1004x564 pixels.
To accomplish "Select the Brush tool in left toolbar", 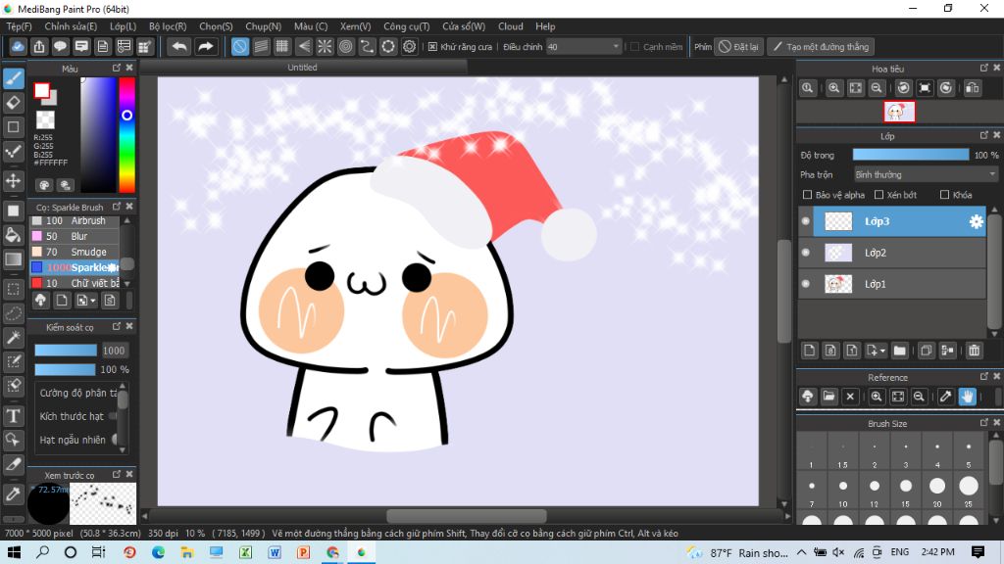I will 14,78.
